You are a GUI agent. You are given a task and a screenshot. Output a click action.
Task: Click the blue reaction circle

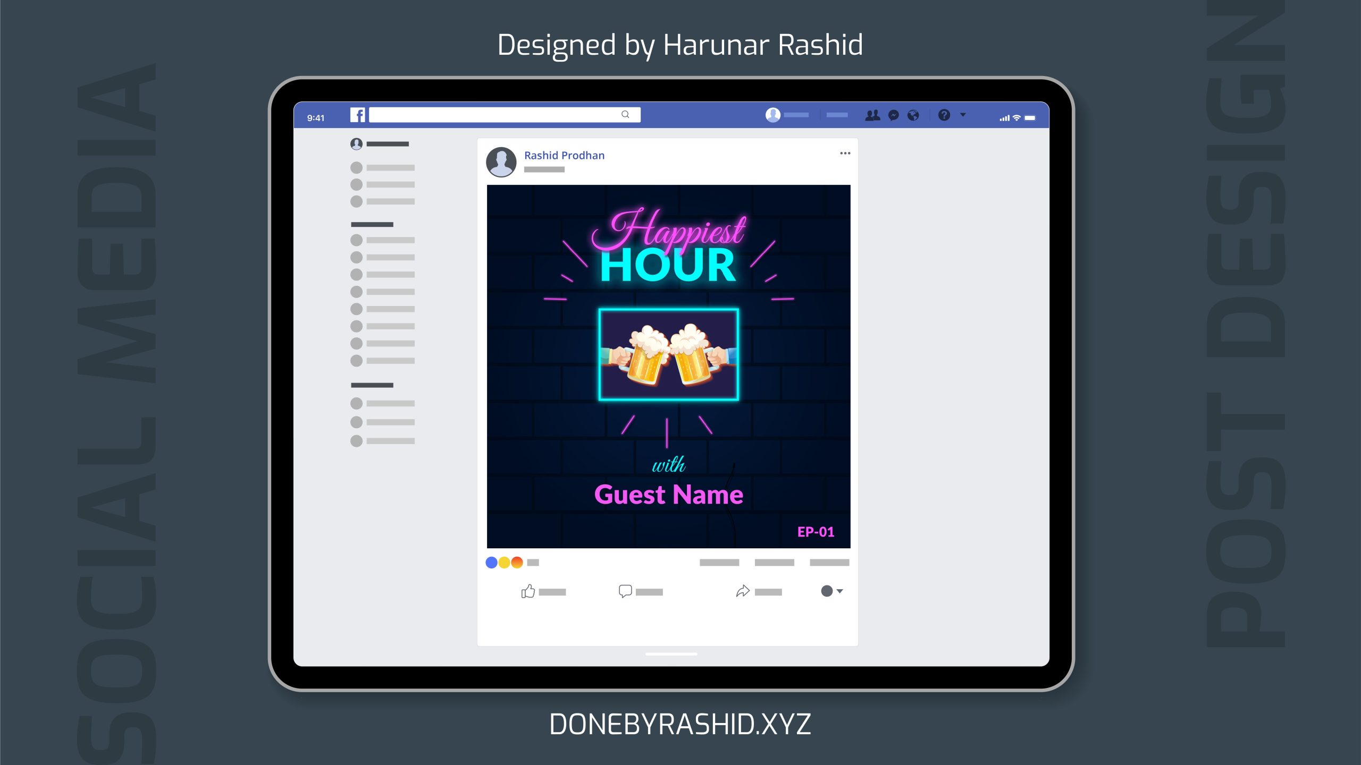492,563
